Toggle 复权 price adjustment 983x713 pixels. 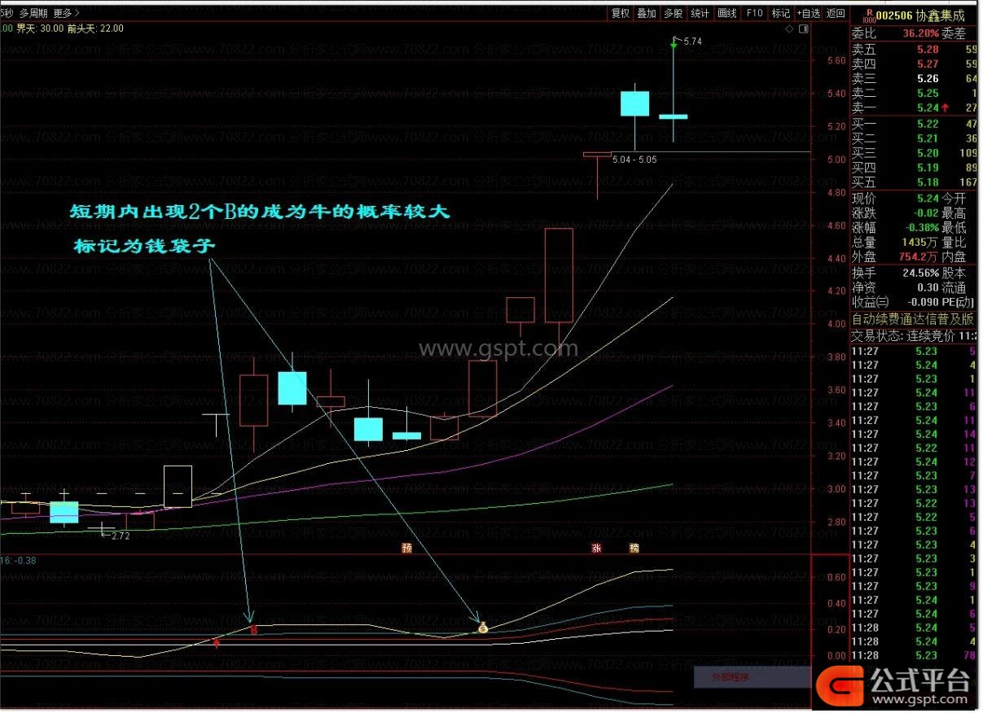(621, 13)
